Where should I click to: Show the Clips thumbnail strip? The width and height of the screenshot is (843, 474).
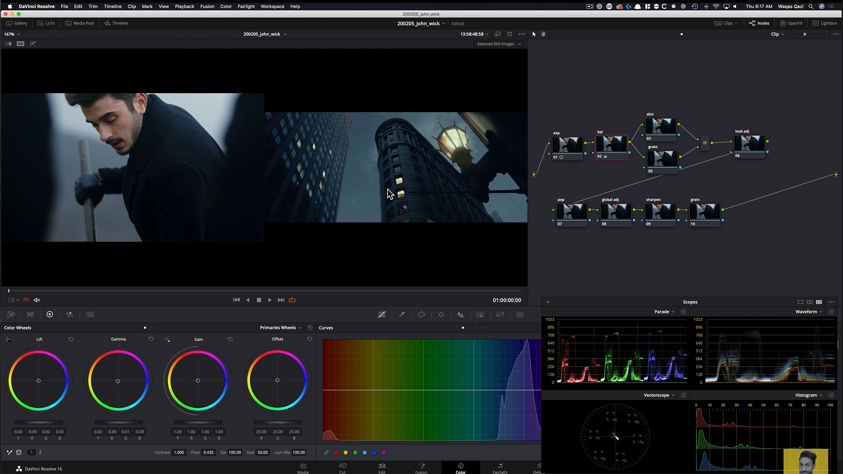[726, 23]
